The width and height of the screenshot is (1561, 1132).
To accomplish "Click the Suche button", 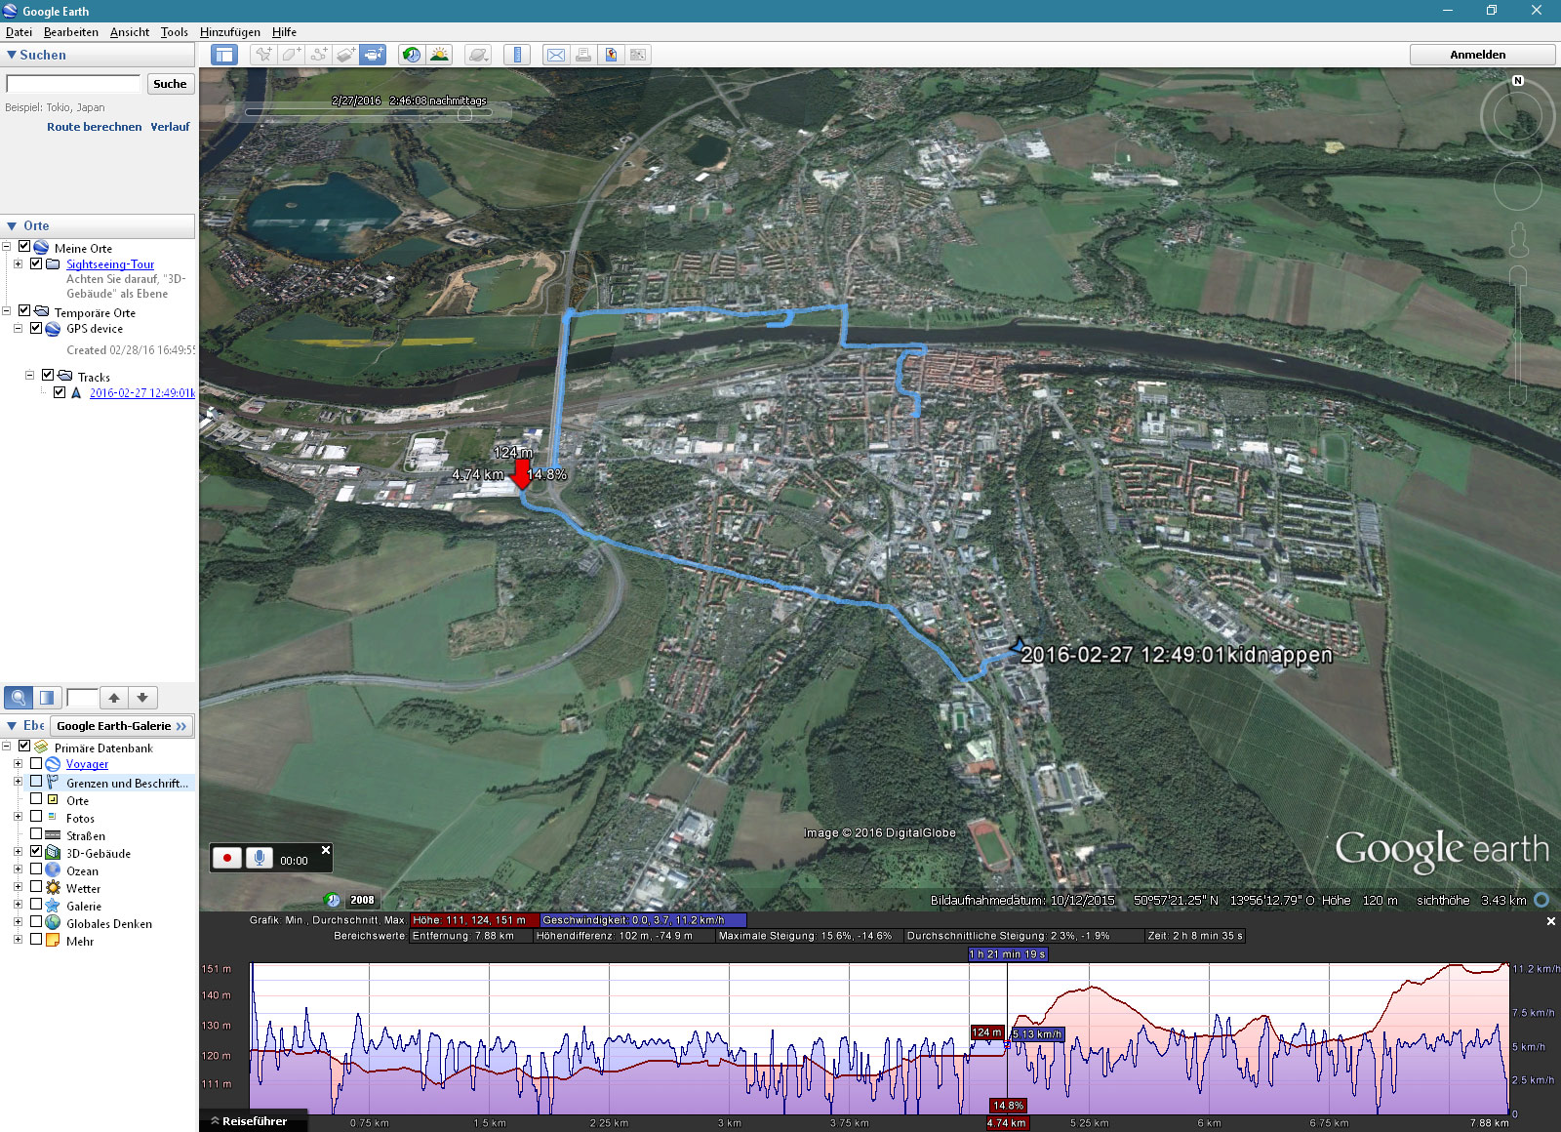I will [x=170, y=84].
